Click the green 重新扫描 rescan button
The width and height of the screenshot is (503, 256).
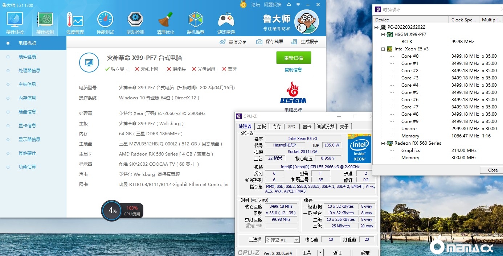pos(294,58)
